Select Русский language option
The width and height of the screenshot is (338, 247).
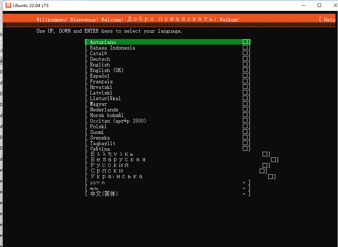pyautogui.click(x=177, y=165)
